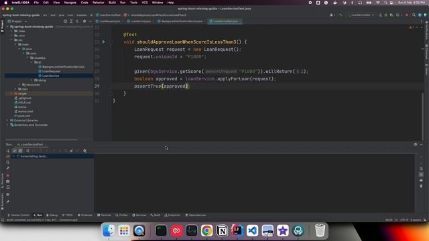Viewport: 429px width, 241px height.
Task: Minimize the Run tool window
Action: click(x=422, y=145)
